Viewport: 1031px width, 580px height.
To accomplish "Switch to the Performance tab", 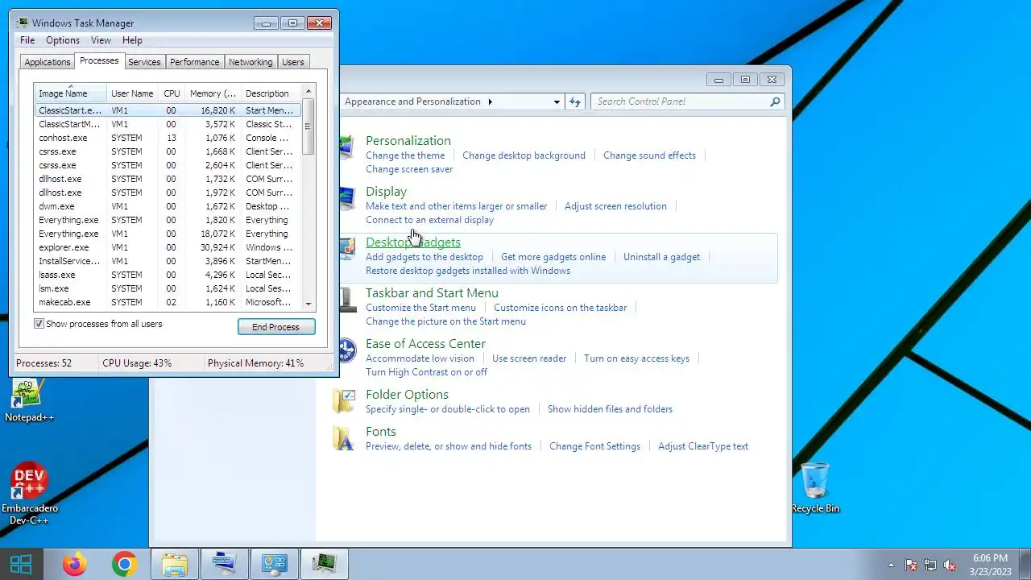I will 194,62.
